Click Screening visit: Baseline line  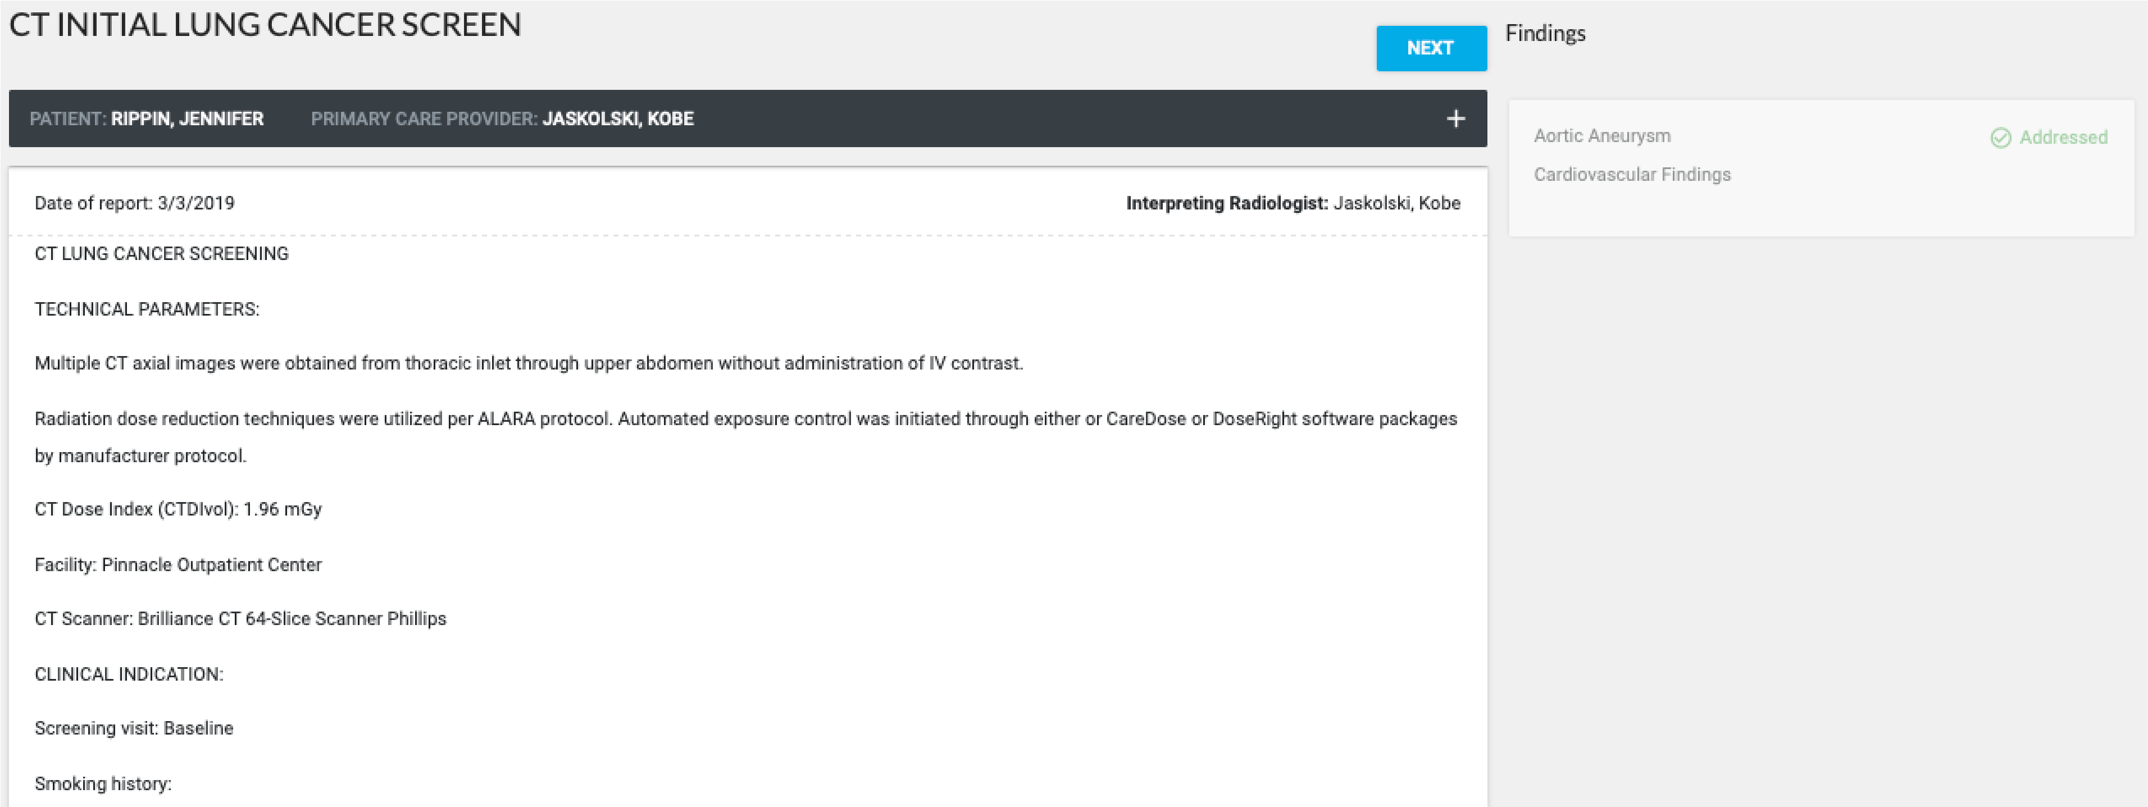point(134,728)
